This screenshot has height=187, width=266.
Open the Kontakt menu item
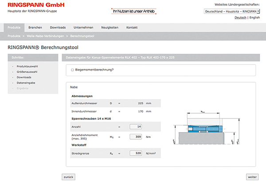(x=132, y=27)
